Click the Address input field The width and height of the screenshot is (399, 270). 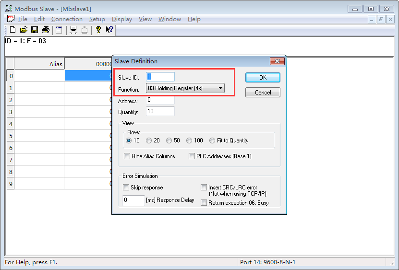coord(160,100)
